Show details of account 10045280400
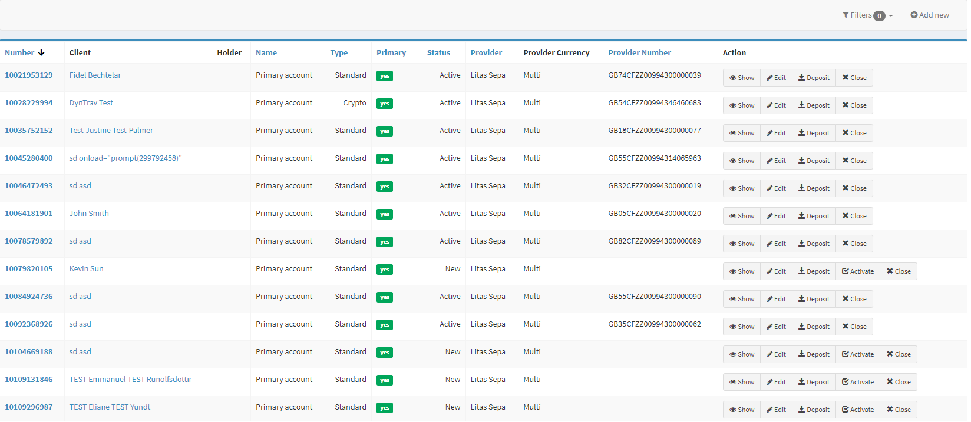Screen dimensions: 971x422 [741, 161]
